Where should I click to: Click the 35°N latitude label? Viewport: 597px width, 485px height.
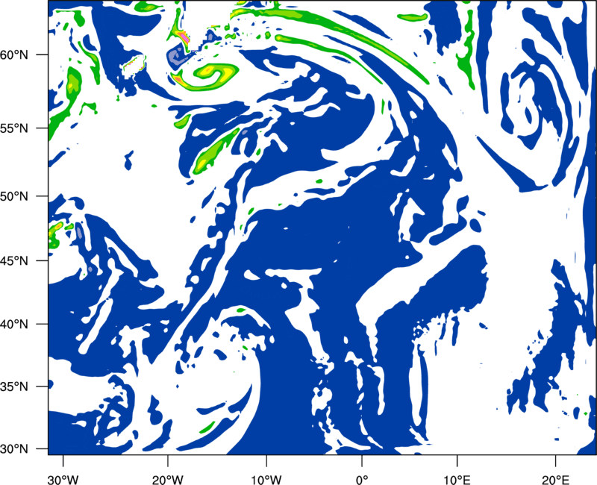click(x=14, y=387)
